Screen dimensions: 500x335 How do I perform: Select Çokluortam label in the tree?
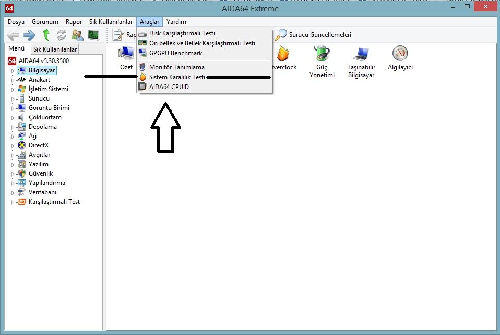[x=45, y=117]
